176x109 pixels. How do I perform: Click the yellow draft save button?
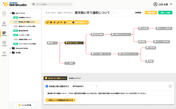pos(151,13)
